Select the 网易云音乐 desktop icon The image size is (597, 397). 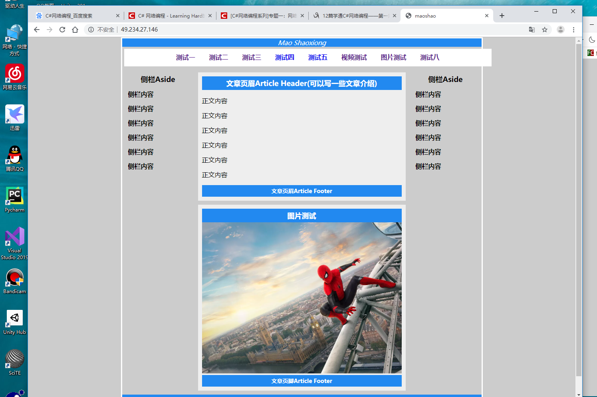pyautogui.click(x=14, y=77)
